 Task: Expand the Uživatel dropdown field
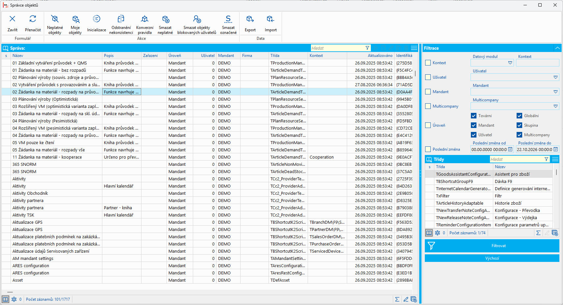tap(555, 77)
